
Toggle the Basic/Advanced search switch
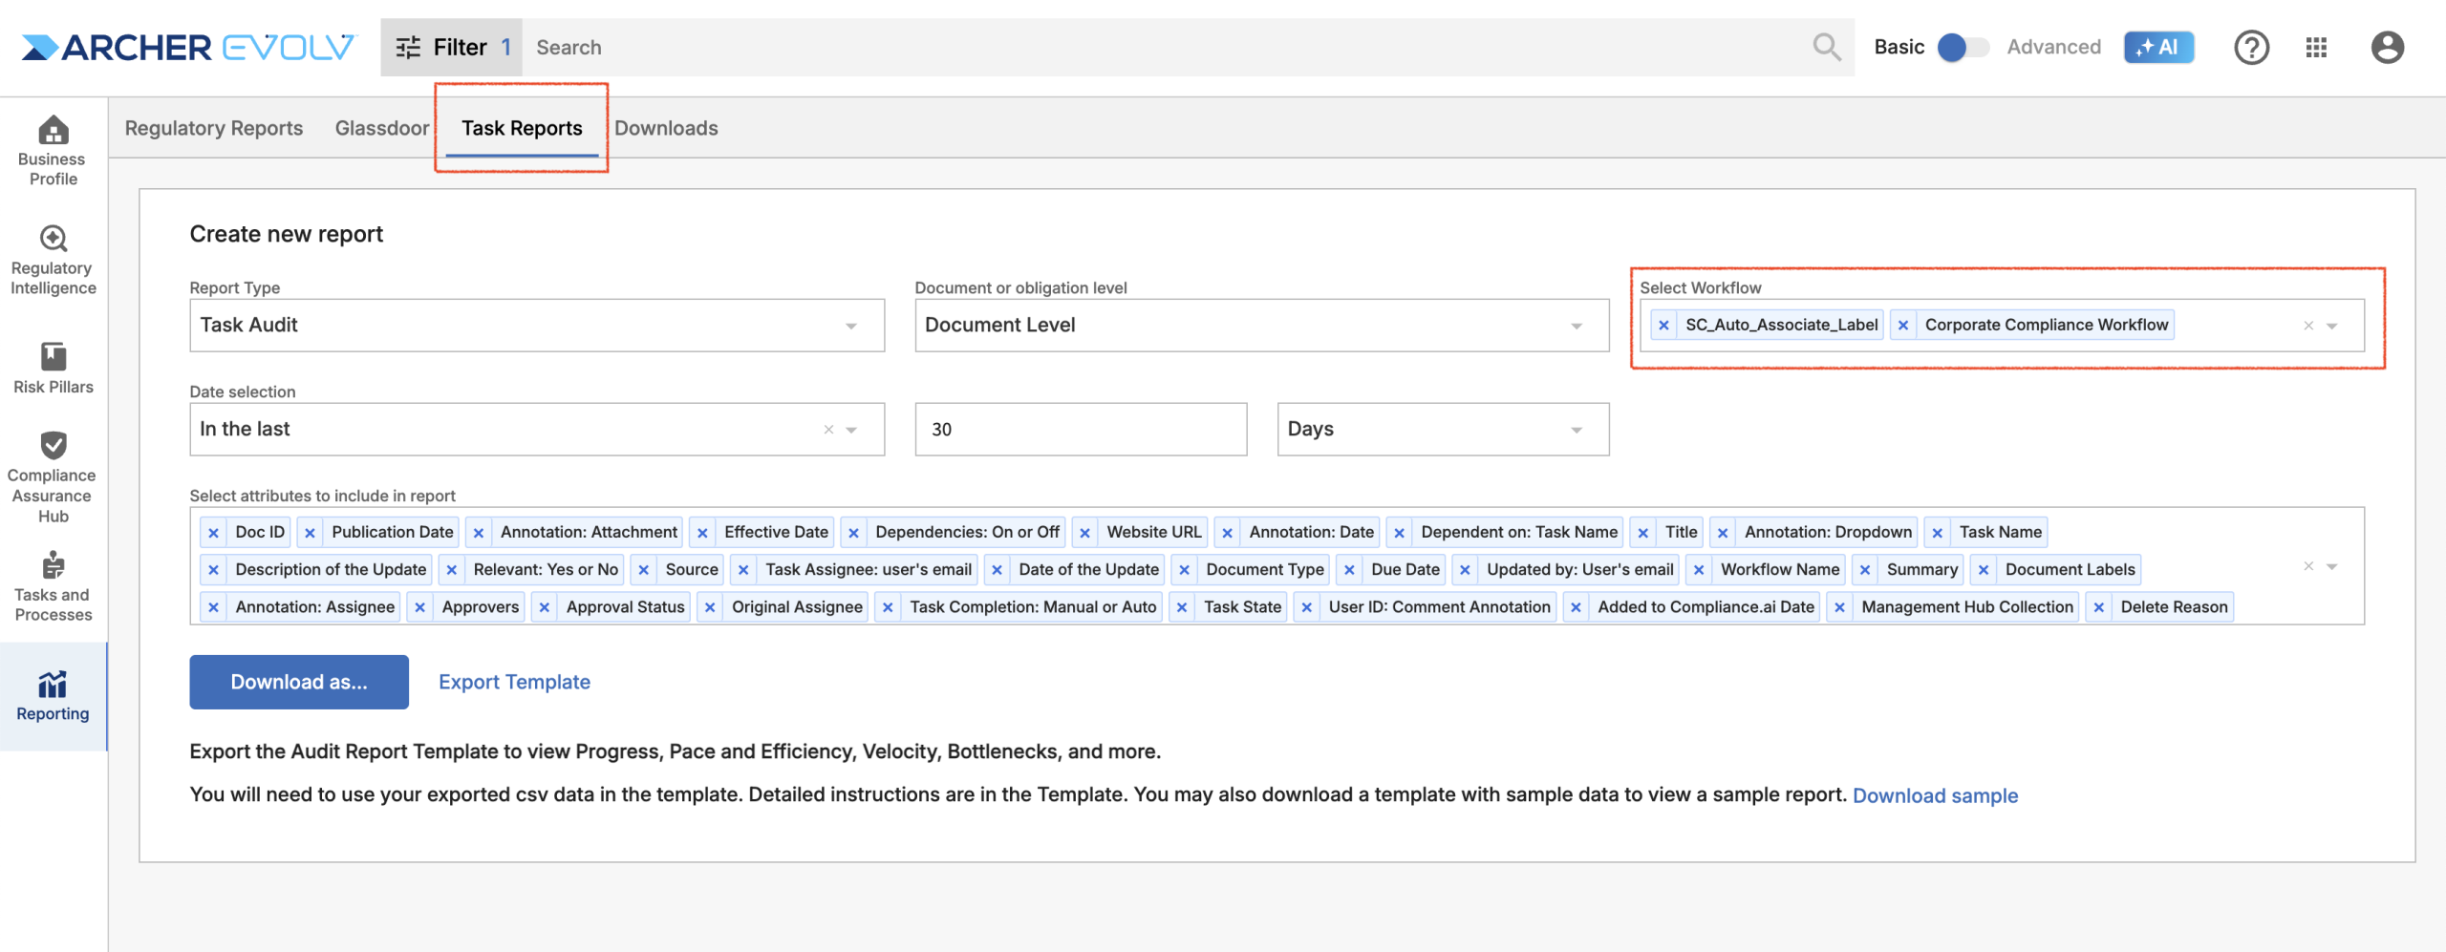click(1963, 48)
